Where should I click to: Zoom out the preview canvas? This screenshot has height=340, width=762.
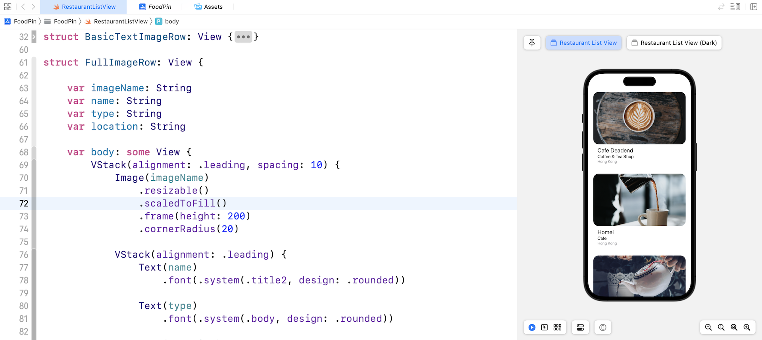pos(708,327)
